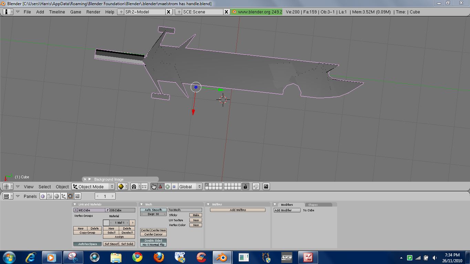Toggle the Auto Smooth option
The height and width of the screenshot is (264, 470).
[x=153, y=210]
